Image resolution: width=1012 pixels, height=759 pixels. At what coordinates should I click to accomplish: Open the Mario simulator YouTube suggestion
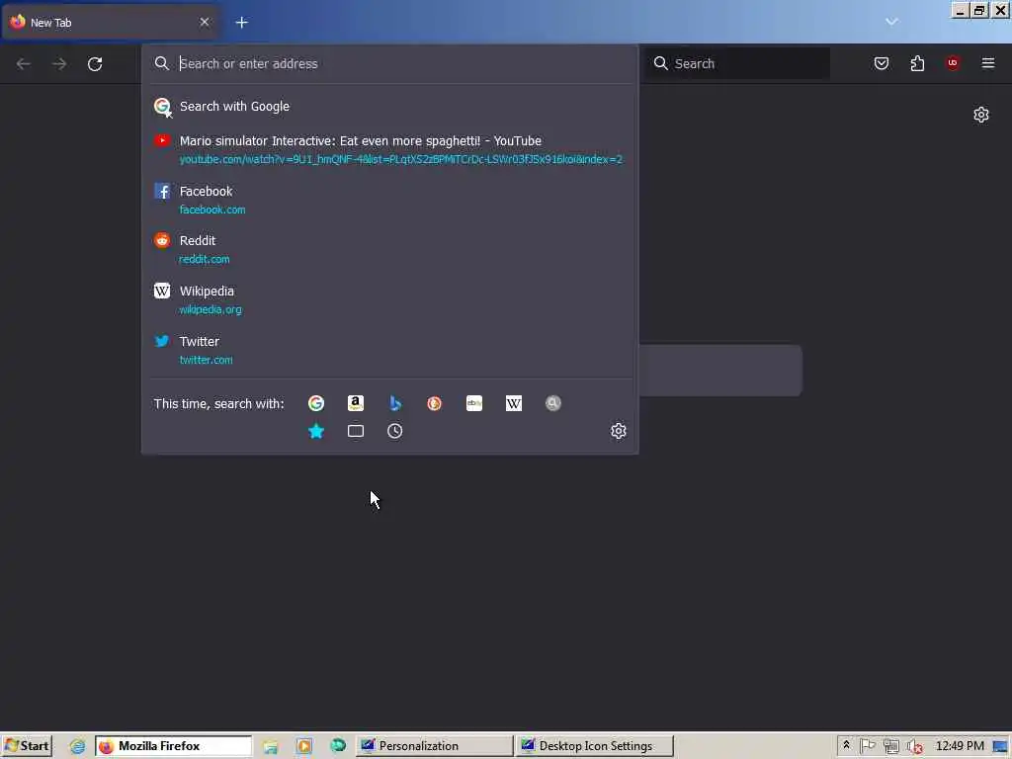tap(389, 150)
